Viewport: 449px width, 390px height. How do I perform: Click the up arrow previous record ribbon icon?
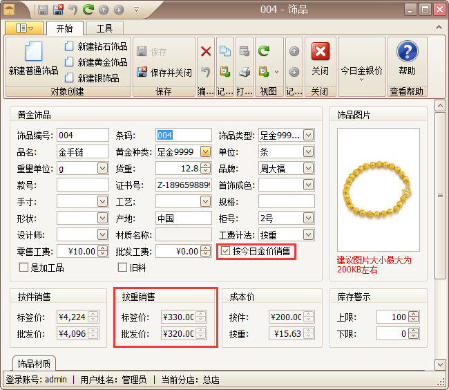294,52
